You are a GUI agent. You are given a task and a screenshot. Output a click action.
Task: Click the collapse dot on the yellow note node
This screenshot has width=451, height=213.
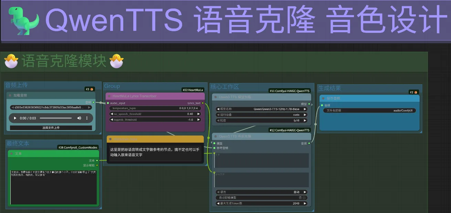(109, 139)
